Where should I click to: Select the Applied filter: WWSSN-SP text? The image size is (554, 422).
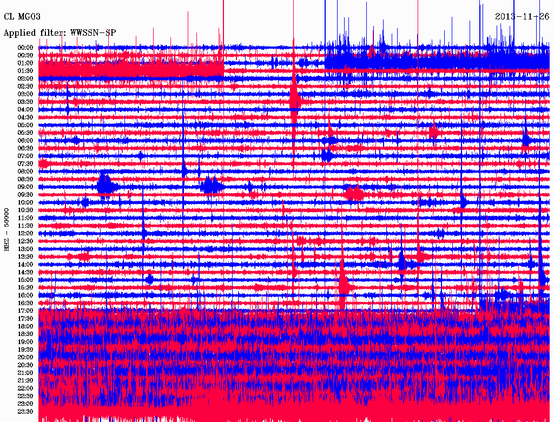coord(60,33)
